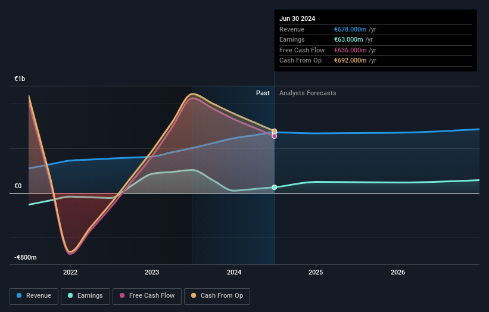This screenshot has height=312, width=489.
Task: Click the blue Revenue legend dot
Action: pos(19,295)
